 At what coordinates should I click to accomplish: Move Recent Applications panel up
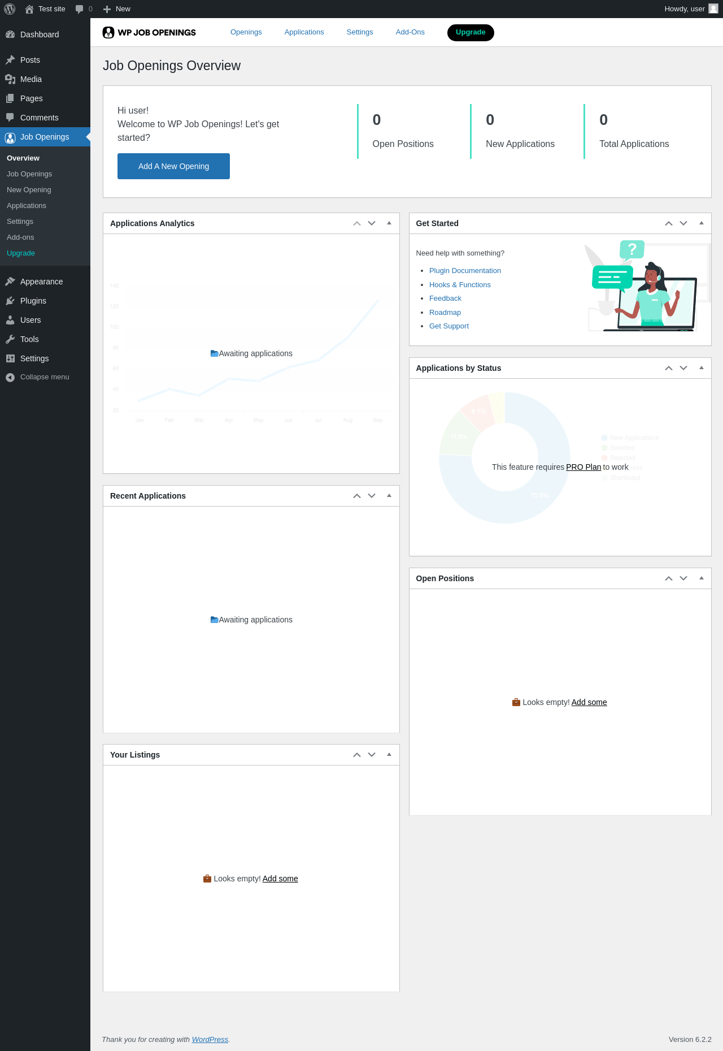click(x=357, y=496)
